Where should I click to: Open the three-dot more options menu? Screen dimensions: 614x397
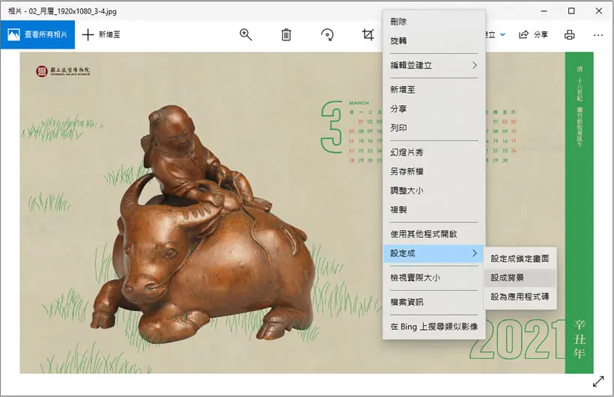[x=598, y=35]
